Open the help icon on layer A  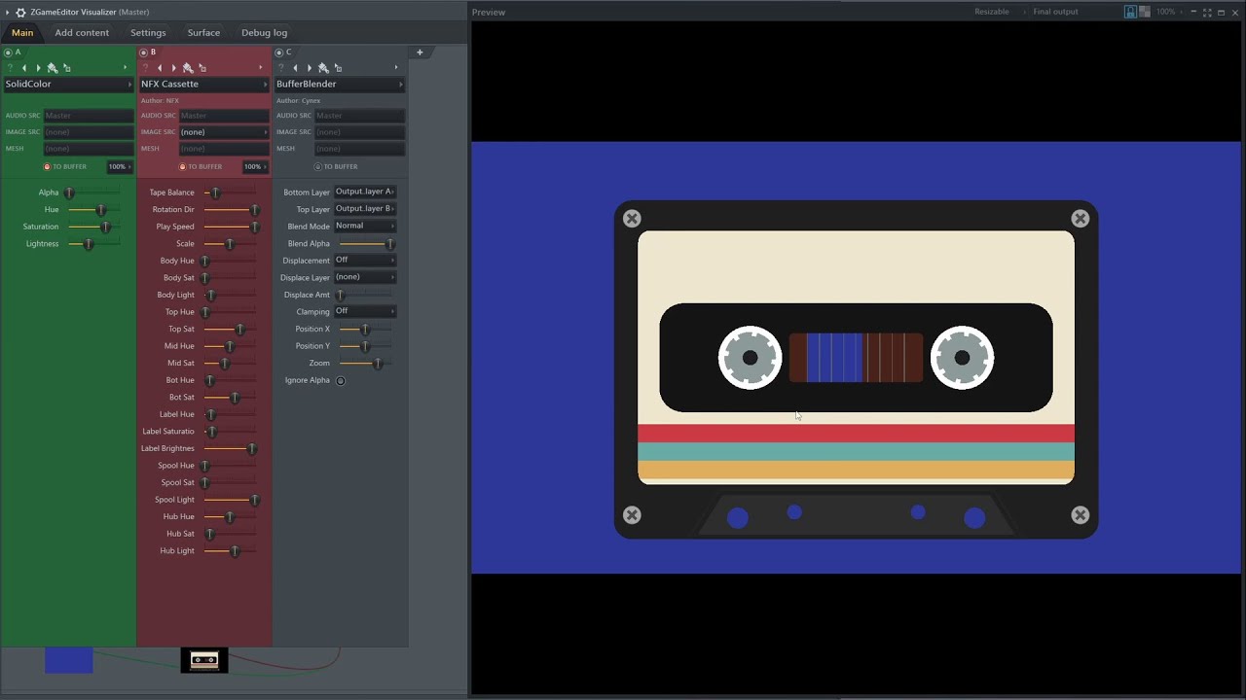(10, 68)
